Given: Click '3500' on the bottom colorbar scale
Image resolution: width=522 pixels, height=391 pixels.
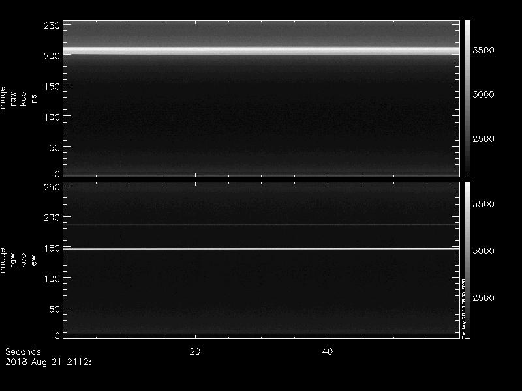Looking at the screenshot, I should [x=484, y=204].
